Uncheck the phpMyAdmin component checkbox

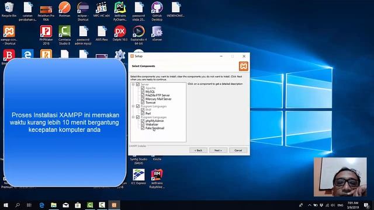[143, 121]
